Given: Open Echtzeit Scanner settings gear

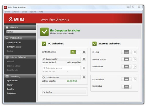Looking at the screenshot, I should coord(84,52).
